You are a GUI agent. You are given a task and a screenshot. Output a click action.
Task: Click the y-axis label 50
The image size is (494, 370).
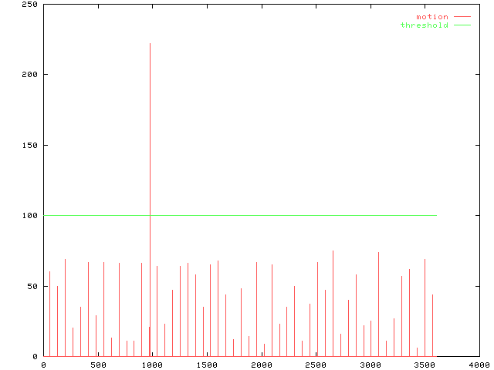coord(32,286)
